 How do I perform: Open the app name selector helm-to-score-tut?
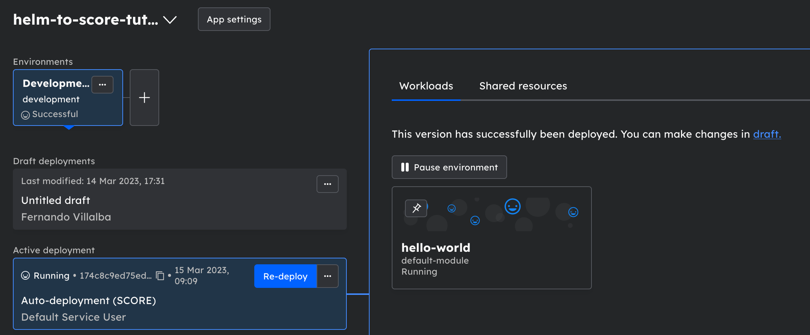85,20
